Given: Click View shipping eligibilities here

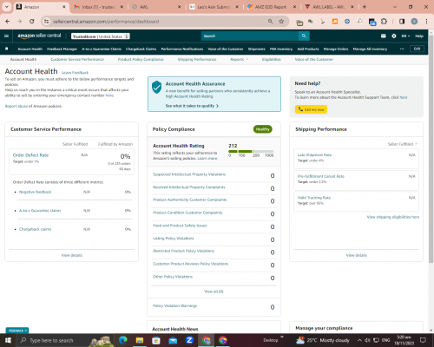Looking at the screenshot, I should click(393, 217).
